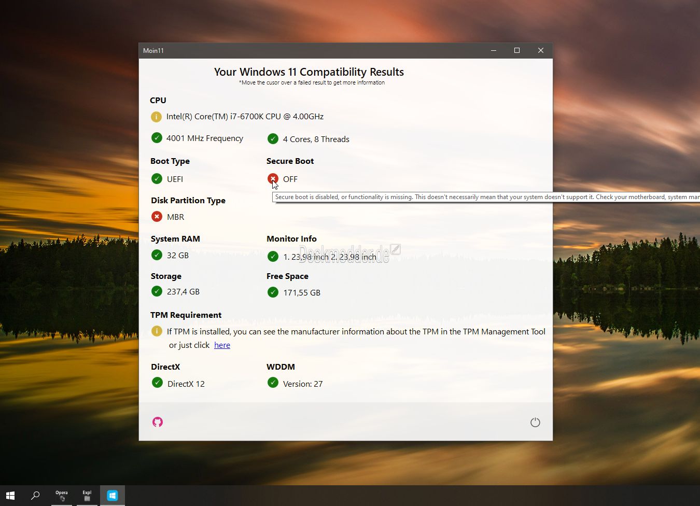700x506 pixels.
Task: Click the 'UEFI' boot type value
Action: coord(175,179)
